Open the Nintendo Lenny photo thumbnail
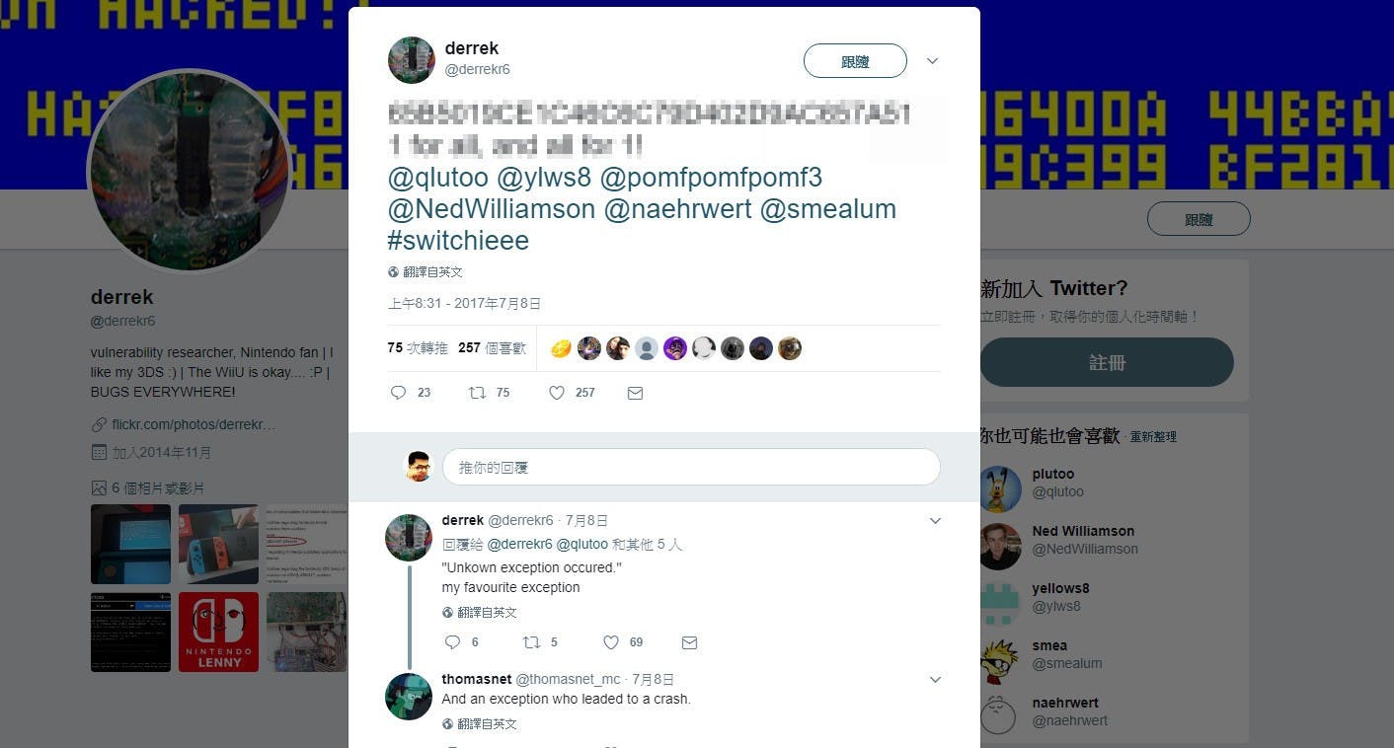This screenshot has height=748, width=1394. pos(218,632)
